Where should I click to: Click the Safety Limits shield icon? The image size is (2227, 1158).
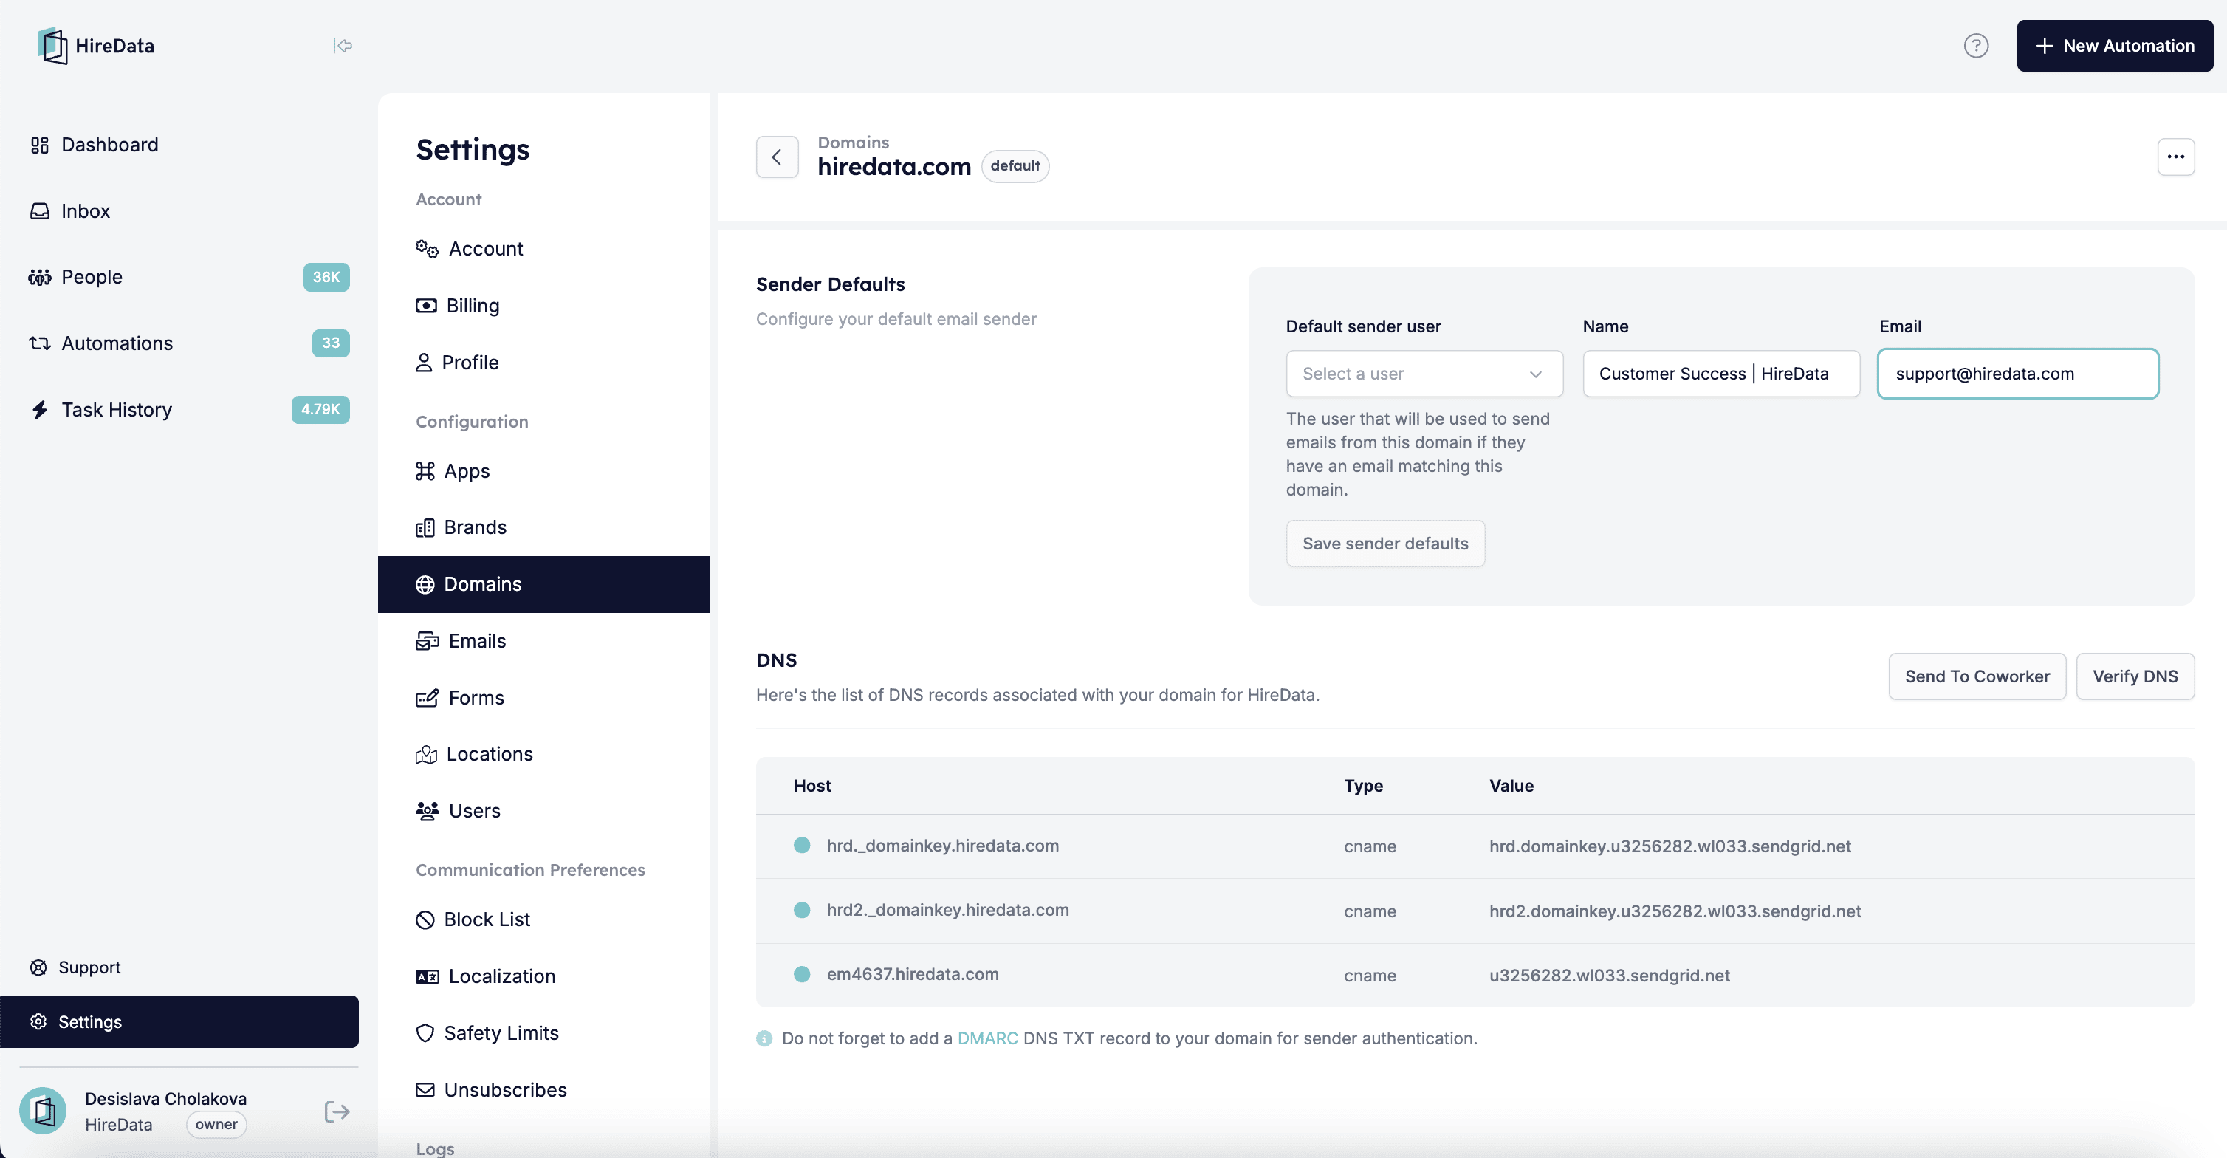[x=425, y=1033]
